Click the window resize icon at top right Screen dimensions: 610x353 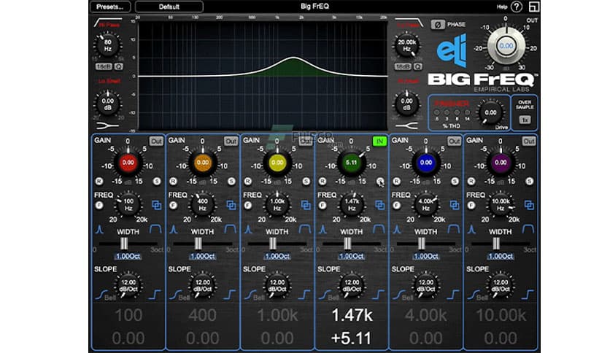[x=534, y=7]
